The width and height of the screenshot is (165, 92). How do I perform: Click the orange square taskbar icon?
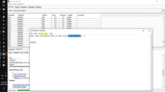(4, 65)
